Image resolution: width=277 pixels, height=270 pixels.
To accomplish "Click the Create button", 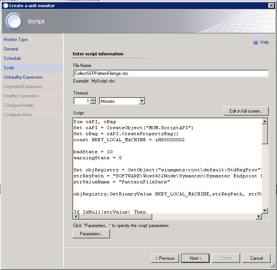I will (226, 258).
